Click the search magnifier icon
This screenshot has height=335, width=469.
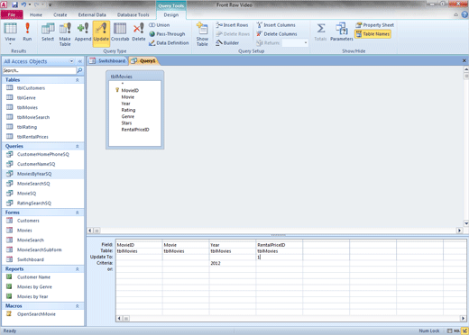click(x=79, y=70)
